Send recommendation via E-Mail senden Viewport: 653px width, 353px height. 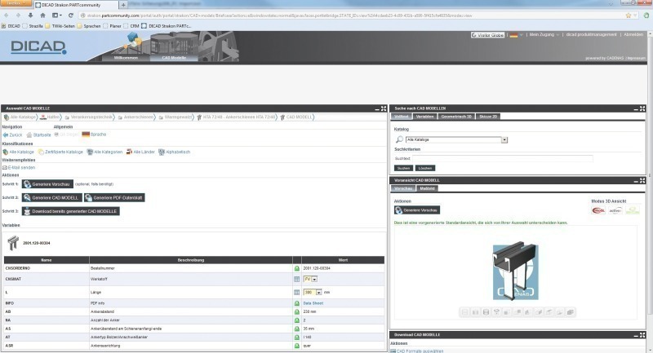(x=19, y=168)
